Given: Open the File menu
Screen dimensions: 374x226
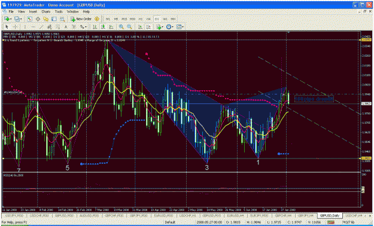Looking at the screenshot, I should click(11, 11).
